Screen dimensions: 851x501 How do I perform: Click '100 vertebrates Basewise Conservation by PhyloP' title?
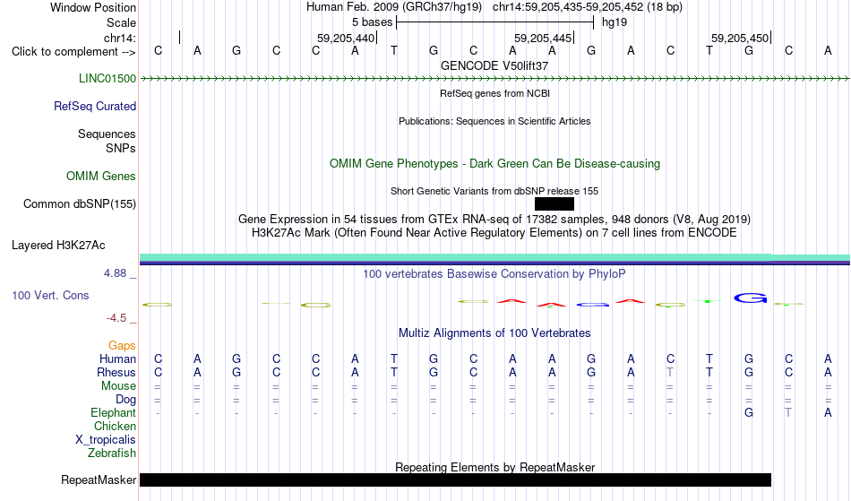(x=494, y=274)
